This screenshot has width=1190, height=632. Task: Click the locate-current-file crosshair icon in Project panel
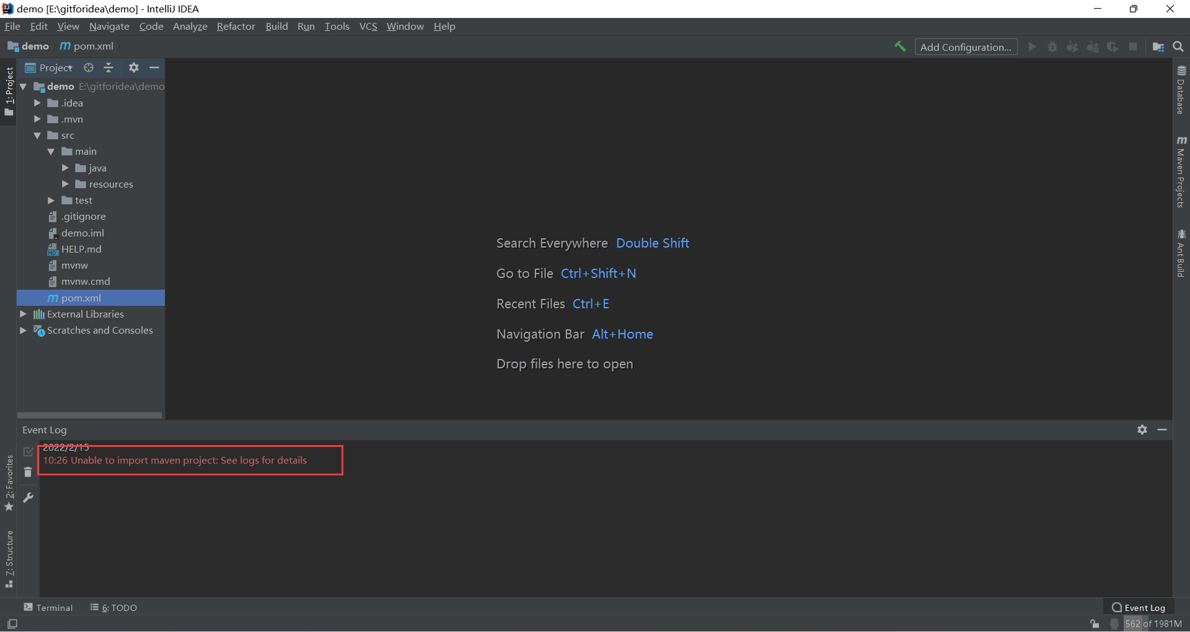tap(89, 67)
